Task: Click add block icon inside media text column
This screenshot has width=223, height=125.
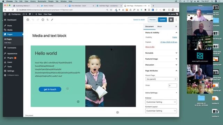Action: click(78, 102)
